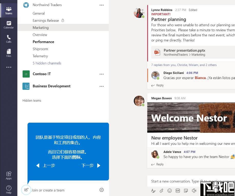
Task: Open Lynne Robbins profile picture
Action: (x=139, y=13)
